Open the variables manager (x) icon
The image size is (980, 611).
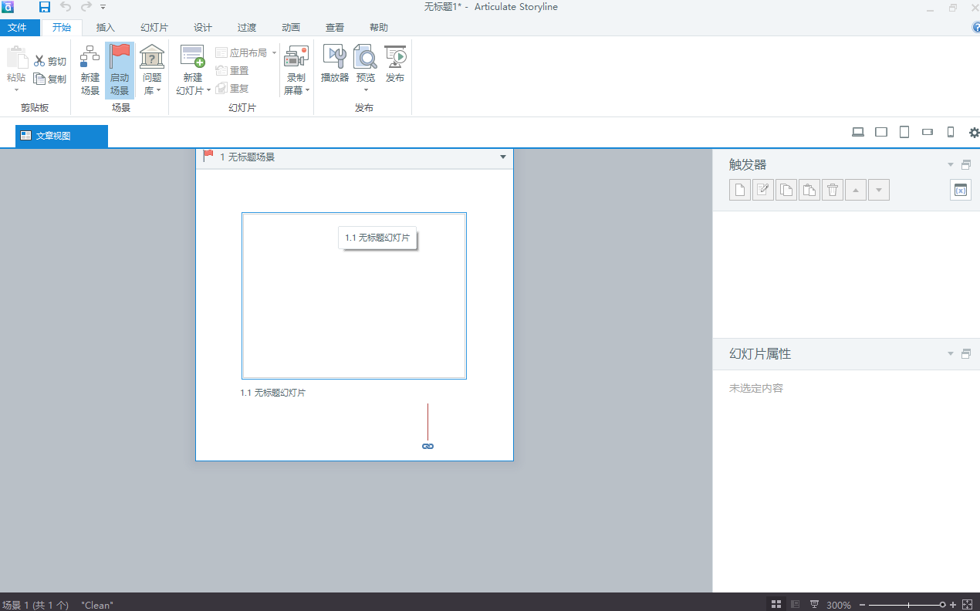(961, 190)
